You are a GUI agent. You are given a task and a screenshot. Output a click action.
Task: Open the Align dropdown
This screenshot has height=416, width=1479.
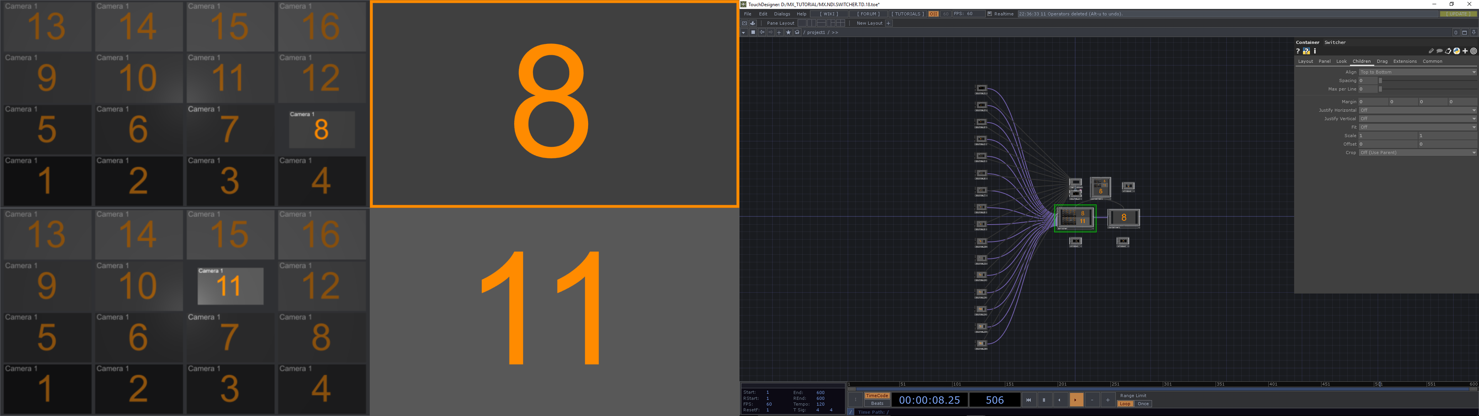tap(1417, 72)
